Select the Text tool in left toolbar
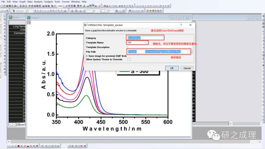Image resolution: width=265 pixels, height=149 pixels. point(5,46)
